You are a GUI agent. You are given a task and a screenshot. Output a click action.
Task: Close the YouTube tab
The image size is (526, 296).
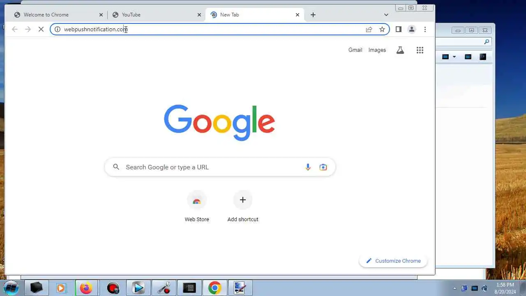(x=199, y=15)
